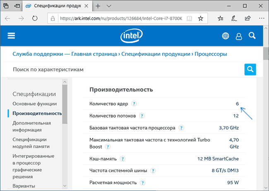Go back in browser history
This screenshot has width=269, height=191.
click(x=7, y=18)
